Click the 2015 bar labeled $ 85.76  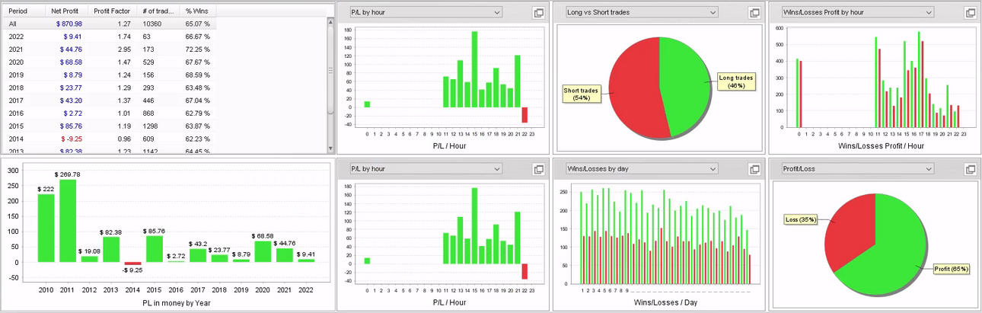pyautogui.click(x=155, y=249)
